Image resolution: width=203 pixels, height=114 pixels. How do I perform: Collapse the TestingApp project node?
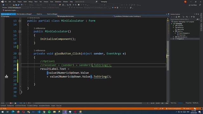172,24
